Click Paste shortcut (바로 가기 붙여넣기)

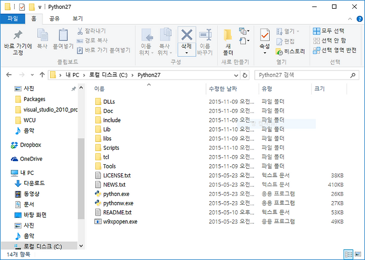[104, 50]
